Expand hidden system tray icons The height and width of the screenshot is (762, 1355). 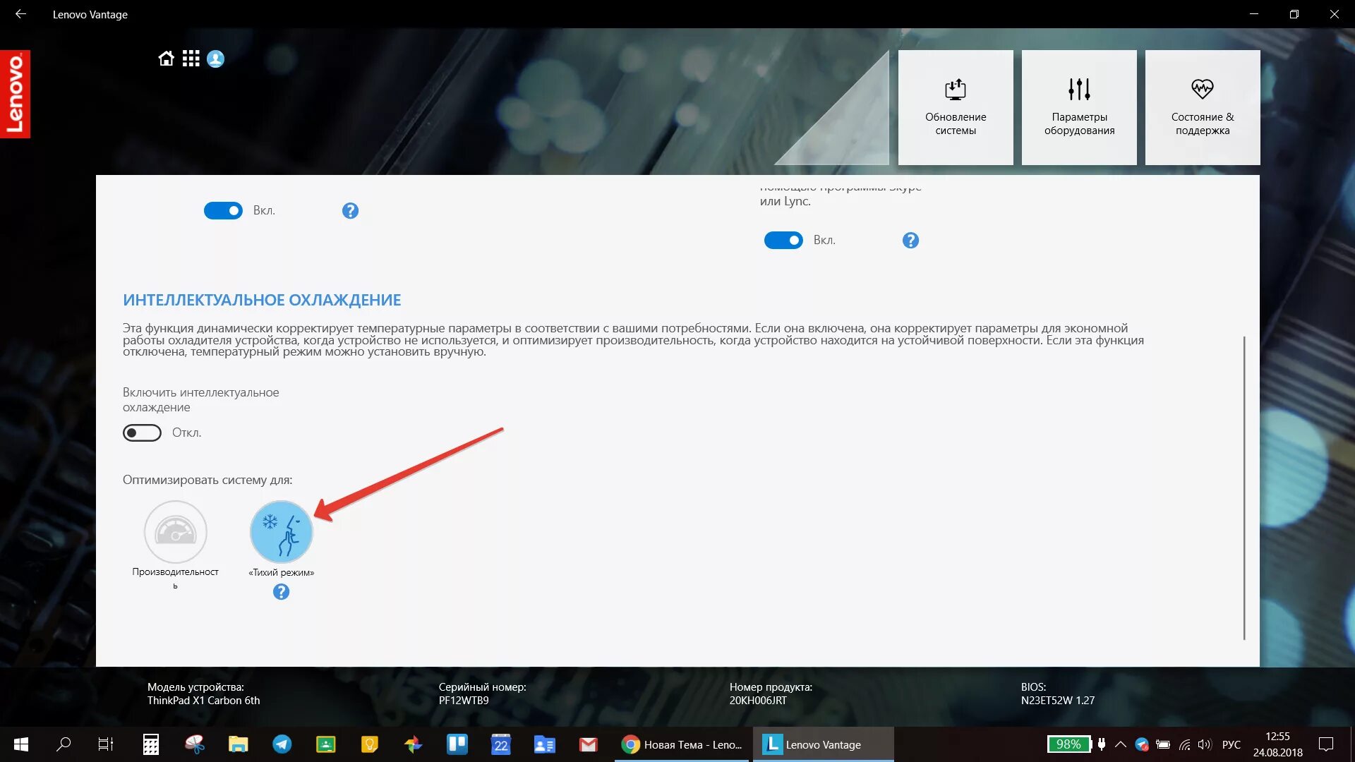(1121, 744)
